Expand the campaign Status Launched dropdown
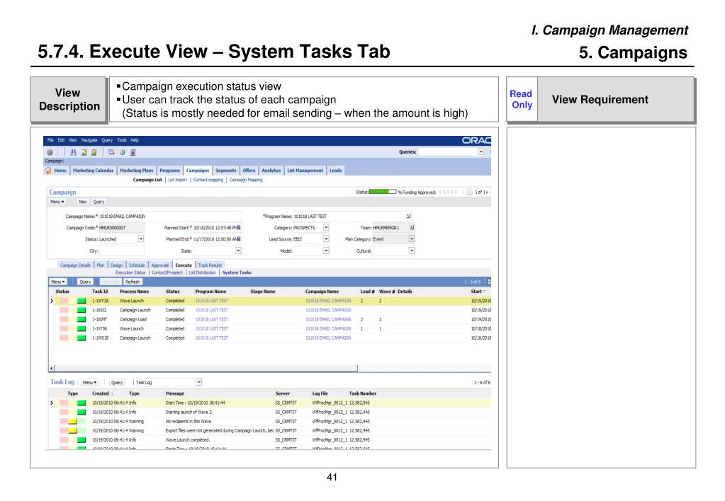Image resolution: width=725 pixels, height=501 pixels. tap(140, 238)
